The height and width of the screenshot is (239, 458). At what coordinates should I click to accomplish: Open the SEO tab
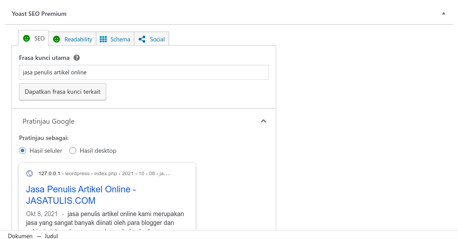coord(33,38)
